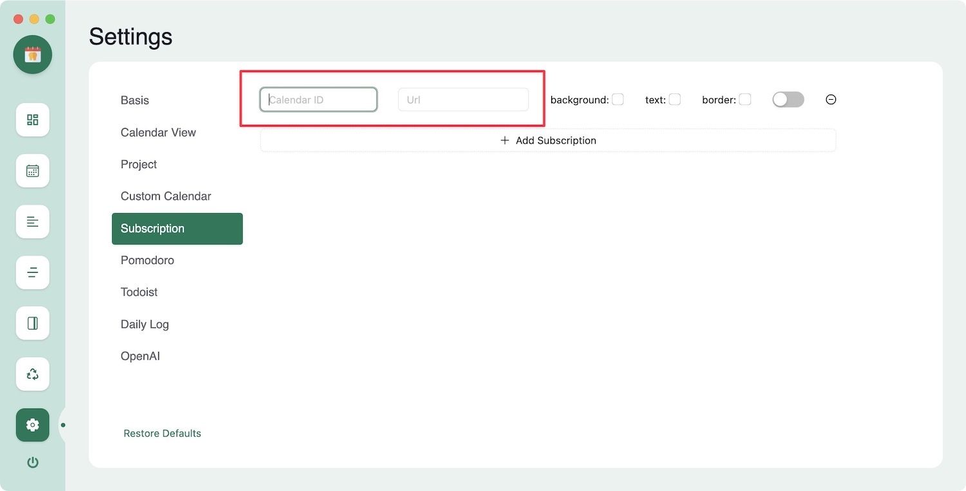Open the calendar view icon in sidebar
The height and width of the screenshot is (491, 966).
click(x=33, y=171)
